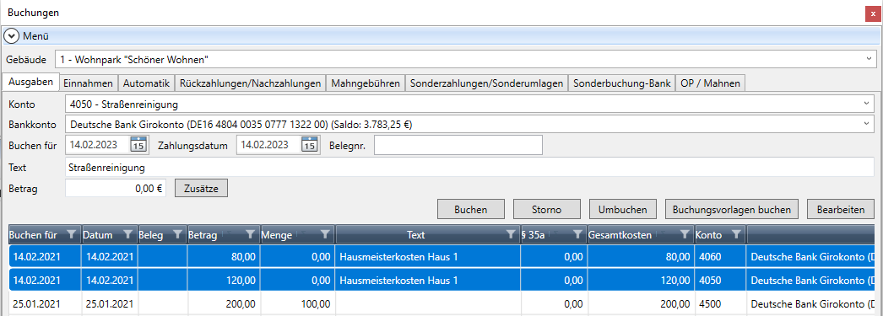Click filter icon in Gesamtkosten column
This screenshot has height=316, width=883.
tap(685, 234)
